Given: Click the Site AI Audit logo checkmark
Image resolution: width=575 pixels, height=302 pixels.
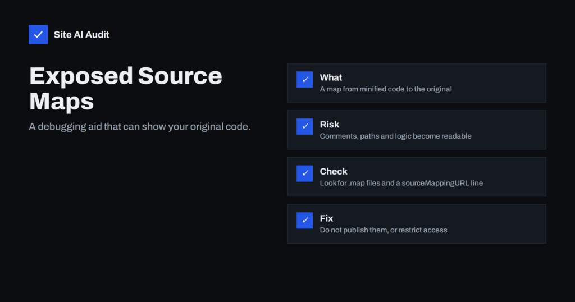Looking at the screenshot, I should (38, 34).
